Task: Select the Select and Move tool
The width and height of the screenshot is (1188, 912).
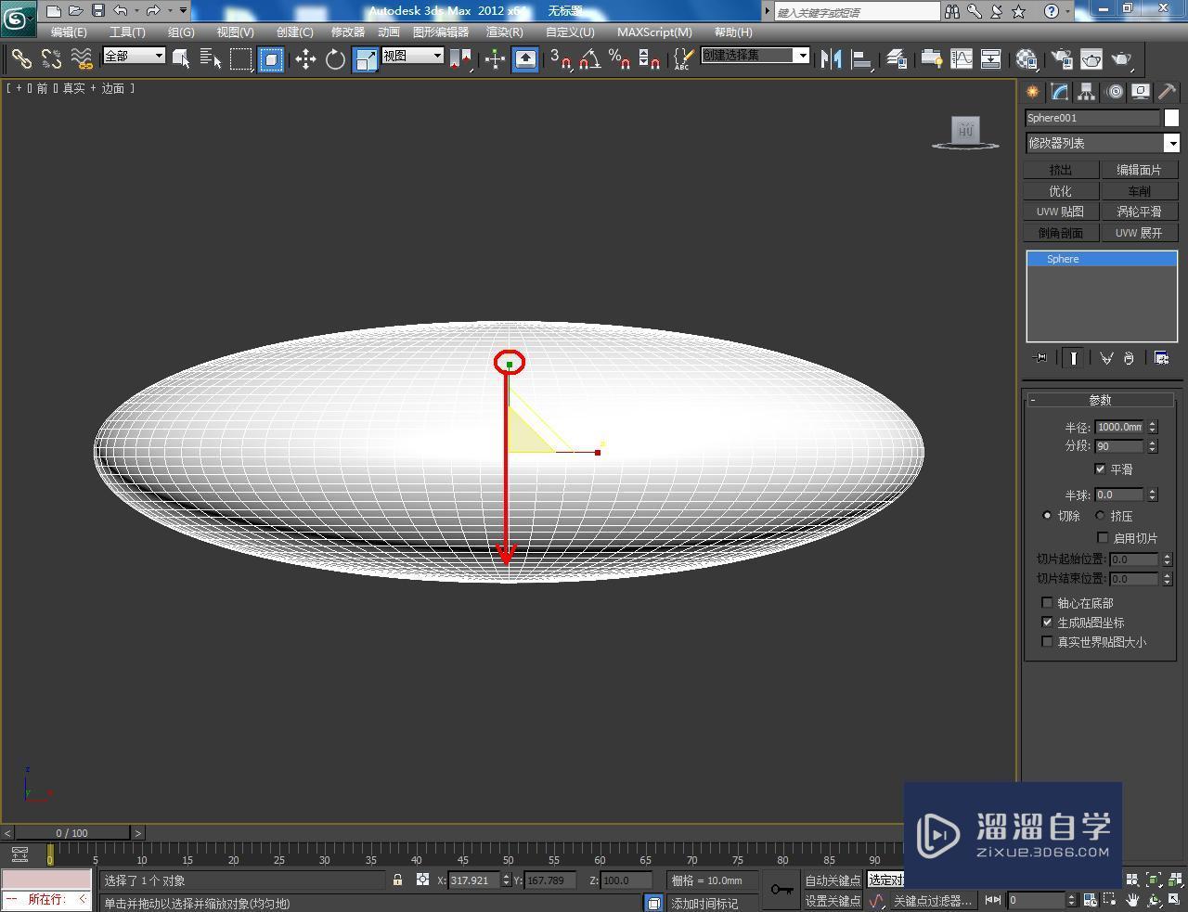Action: (x=306, y=58)
